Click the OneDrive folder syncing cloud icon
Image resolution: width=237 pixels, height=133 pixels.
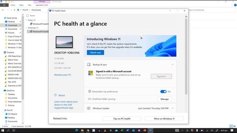[x=90, y=99]
